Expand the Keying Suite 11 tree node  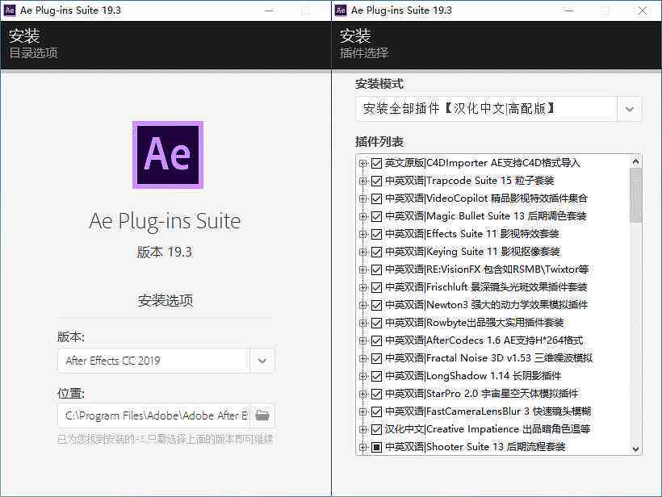(x=362, y=252)
